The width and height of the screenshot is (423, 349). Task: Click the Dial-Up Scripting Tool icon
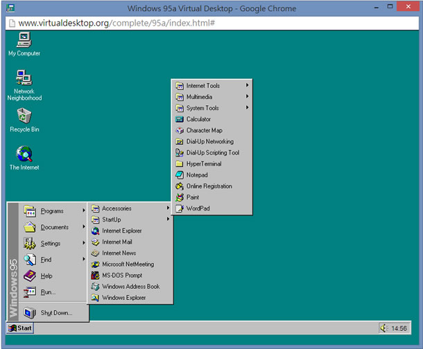(x=180, y=152)
